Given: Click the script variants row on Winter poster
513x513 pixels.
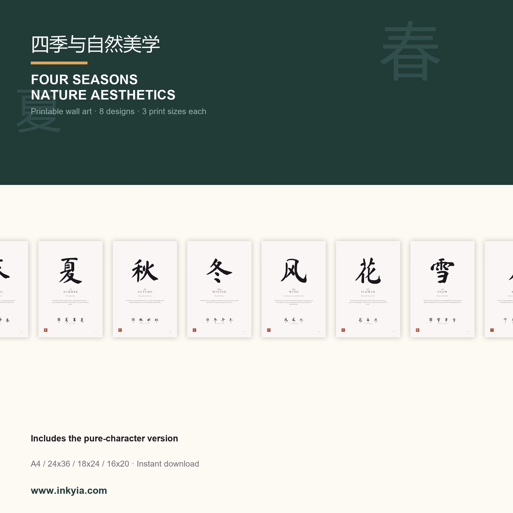Looking at the screenshot, I should (x=219, y=320).
